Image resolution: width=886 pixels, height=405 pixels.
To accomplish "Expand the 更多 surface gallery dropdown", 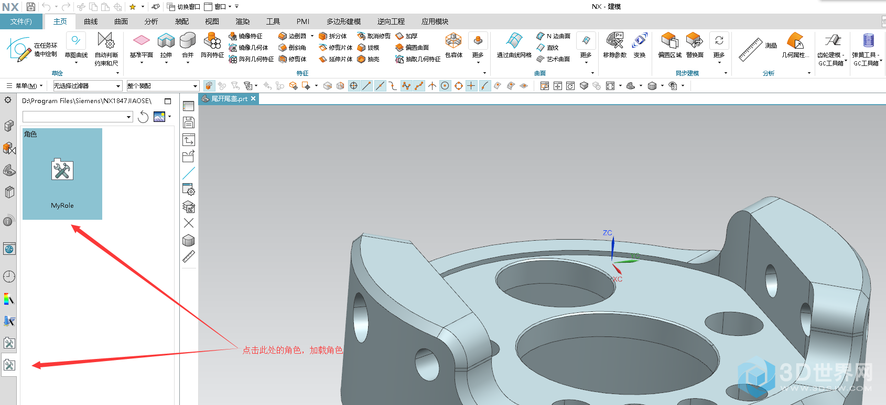I will pyautogui.click(x=586, y=47).
